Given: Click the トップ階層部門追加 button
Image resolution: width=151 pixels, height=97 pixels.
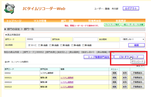Looking at the screenshot, I should pyautogui.click(x=98, y=57).
